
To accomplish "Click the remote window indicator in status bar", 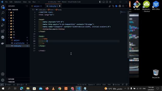I will pyautogui.click(x=2, y=85).
